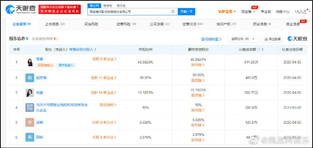Open the 任职 9 家企业 link
This screenshot has width=313, height=148.
tap(104, 122)
